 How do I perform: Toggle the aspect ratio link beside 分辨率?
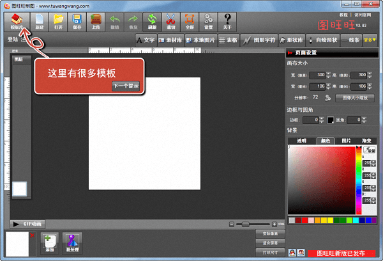[327, 98]
